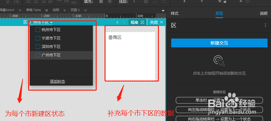Open the 页面 1 page tab
The width and height of the screenshot is (271, 121).
pos(75,10)
